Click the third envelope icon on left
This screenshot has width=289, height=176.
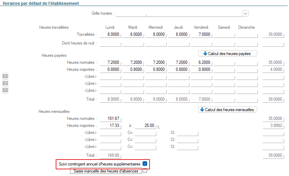coord(5,90)
